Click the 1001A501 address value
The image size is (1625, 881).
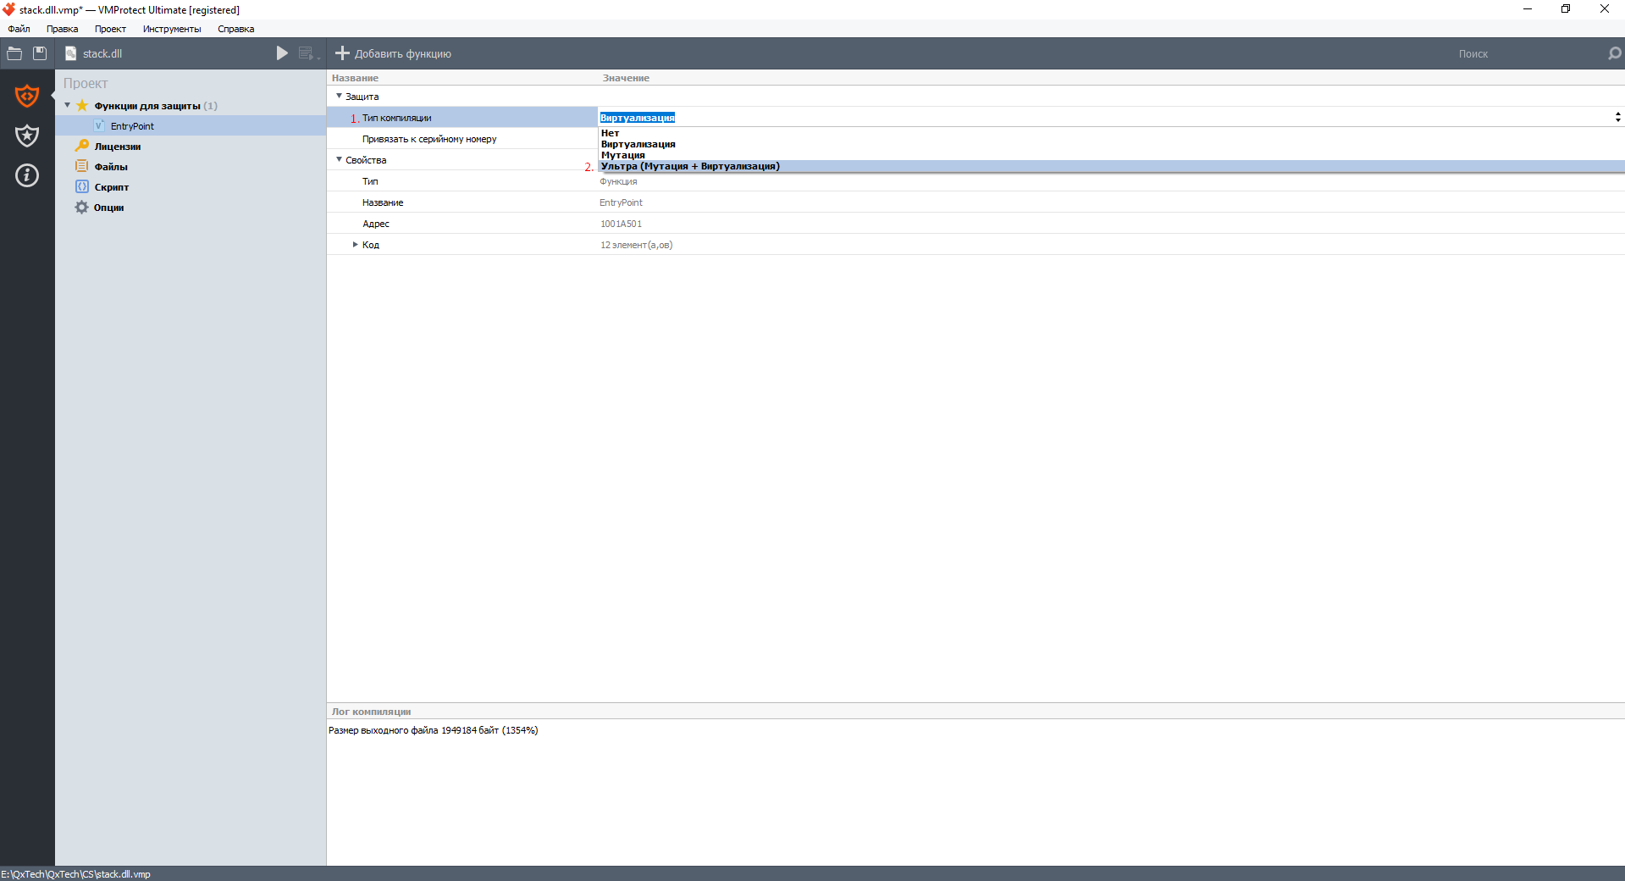point(621,224)
